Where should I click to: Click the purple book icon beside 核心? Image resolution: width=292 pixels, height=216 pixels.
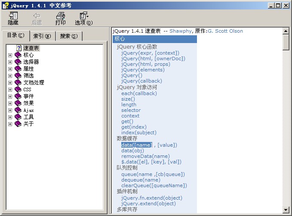[18, 55]
